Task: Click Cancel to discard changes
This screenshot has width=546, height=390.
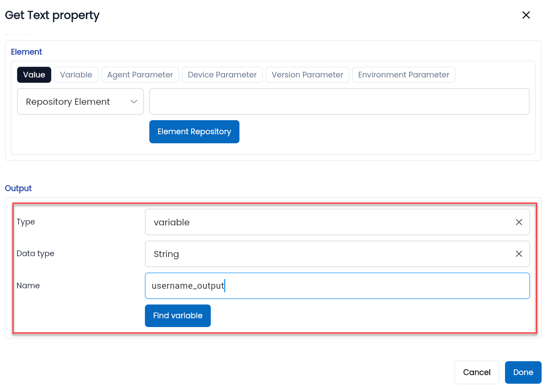Action: [477, 372]
